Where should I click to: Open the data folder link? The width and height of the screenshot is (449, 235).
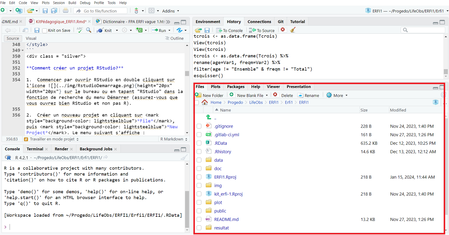pos(218,160)
